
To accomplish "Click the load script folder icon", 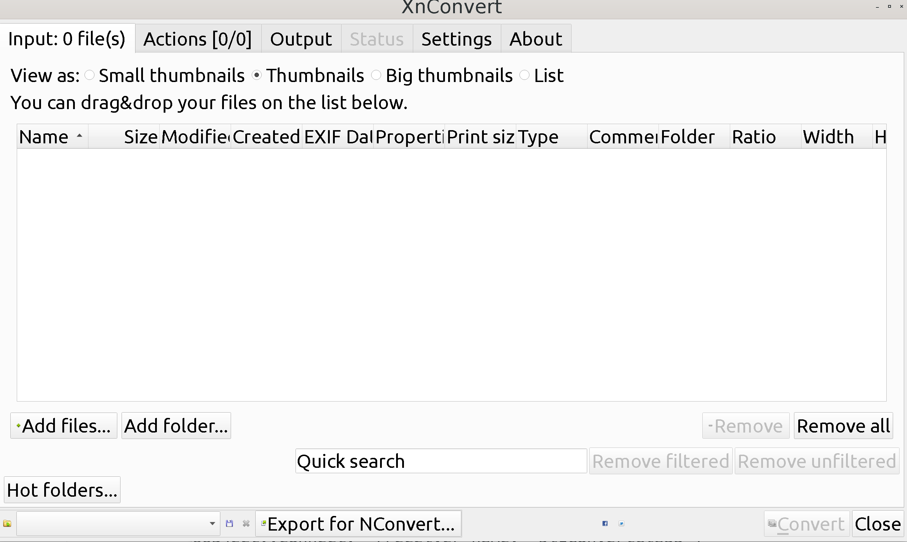I will pyautogui.click(x=7, y=524).
